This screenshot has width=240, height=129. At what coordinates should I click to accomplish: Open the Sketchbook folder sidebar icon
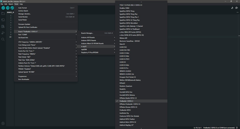3,13
